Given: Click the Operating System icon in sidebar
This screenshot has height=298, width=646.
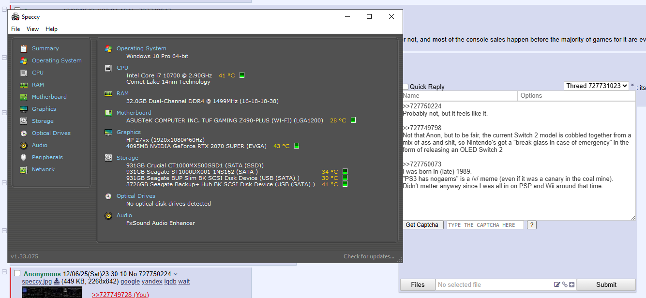Looking at the screenshot, I should click(x=23, y=60).
